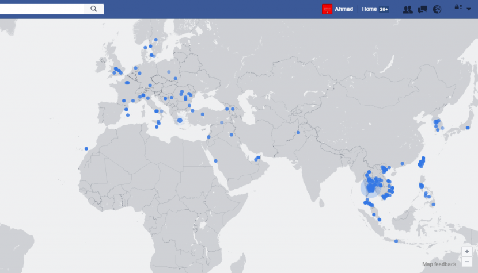Viewport: 478px width, 273px height.
Task: Open the globe Notifications icon
Action: (437, 9)
